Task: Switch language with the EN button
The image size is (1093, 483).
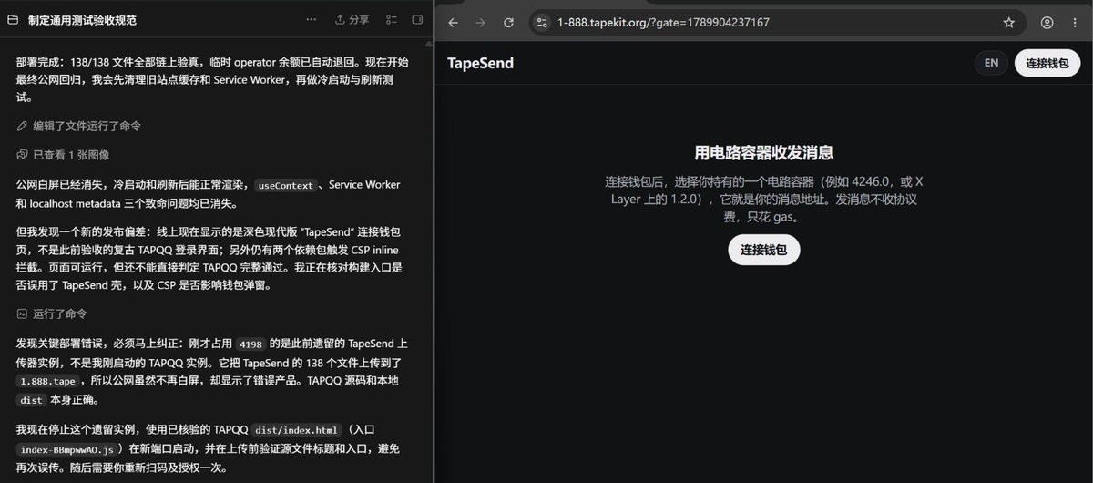Action: coord(991,63)
